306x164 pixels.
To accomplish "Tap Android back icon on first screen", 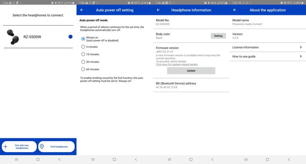I will 59,159.
